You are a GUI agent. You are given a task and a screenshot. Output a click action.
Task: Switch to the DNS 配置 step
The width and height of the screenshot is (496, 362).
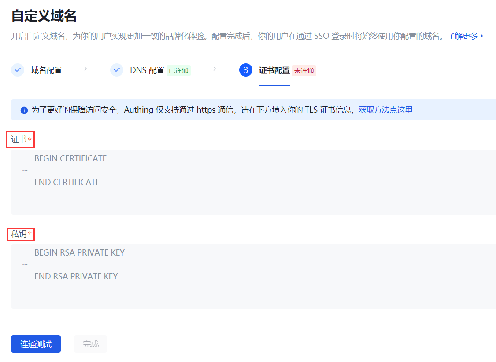tap(147, 70)
